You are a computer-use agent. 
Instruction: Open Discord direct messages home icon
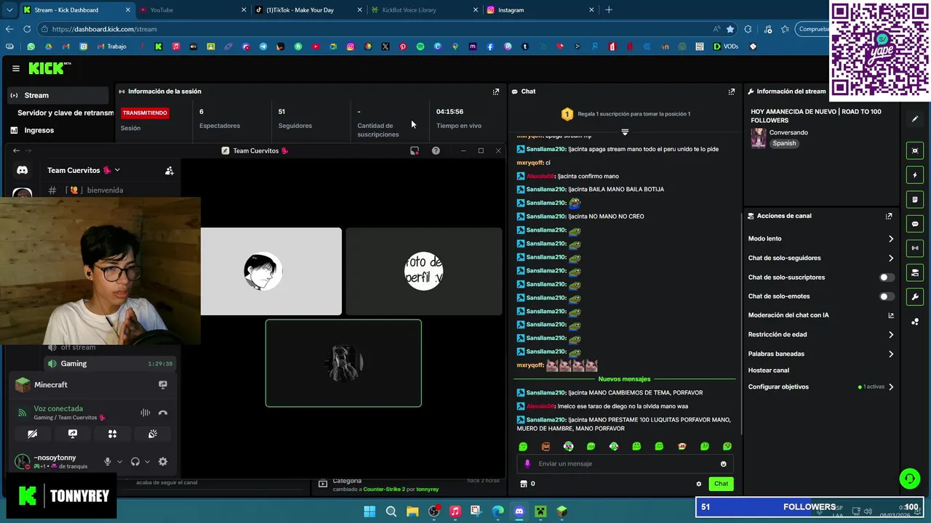(x=23, y=170)
